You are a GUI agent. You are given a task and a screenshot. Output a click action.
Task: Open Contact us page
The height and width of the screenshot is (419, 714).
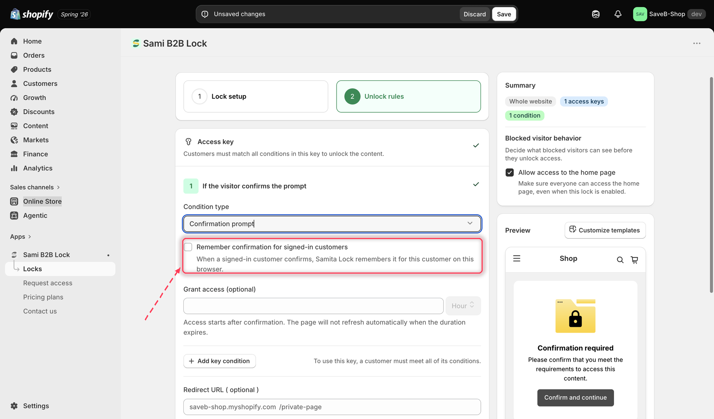click(x=40, y=312)
